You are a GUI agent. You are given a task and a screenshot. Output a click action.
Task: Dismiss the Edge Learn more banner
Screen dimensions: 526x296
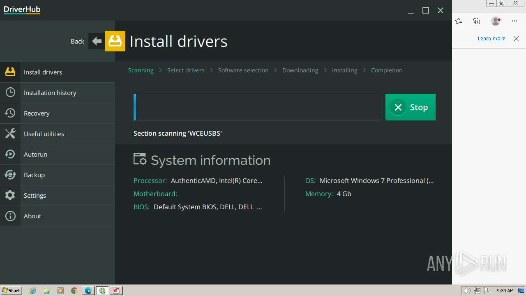tap(516, 39)
